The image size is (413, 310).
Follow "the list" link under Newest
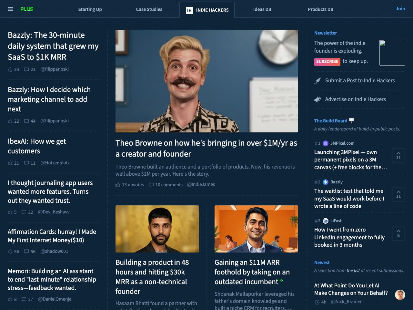coord(353,271)
